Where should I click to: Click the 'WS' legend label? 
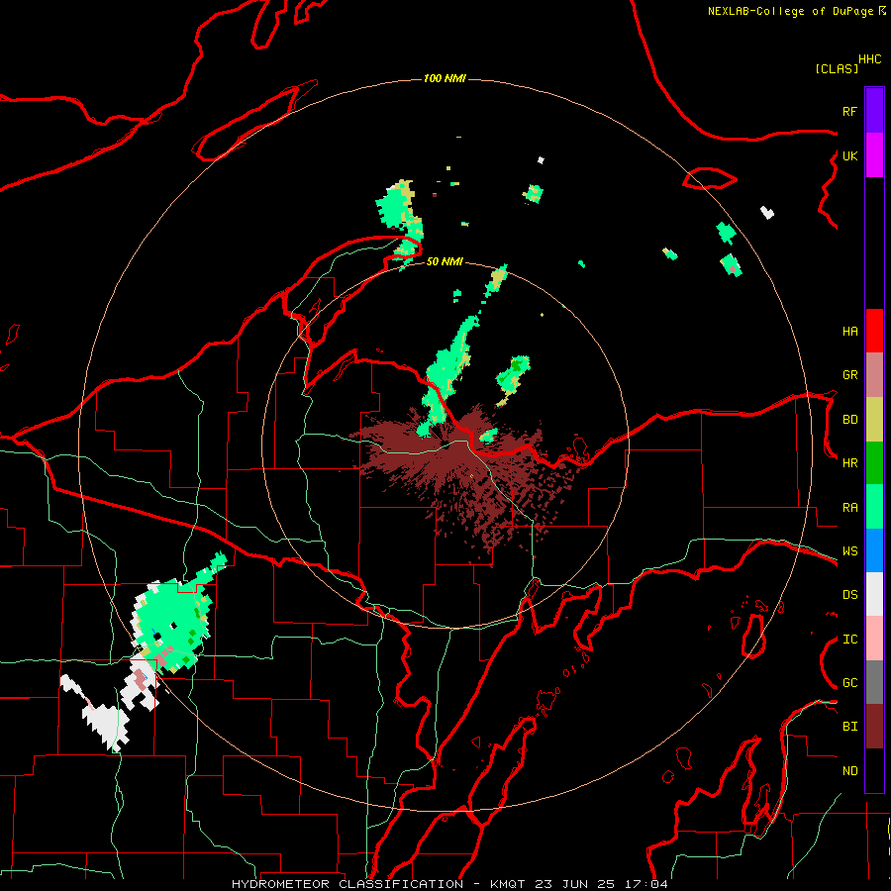tap(849, 551)
